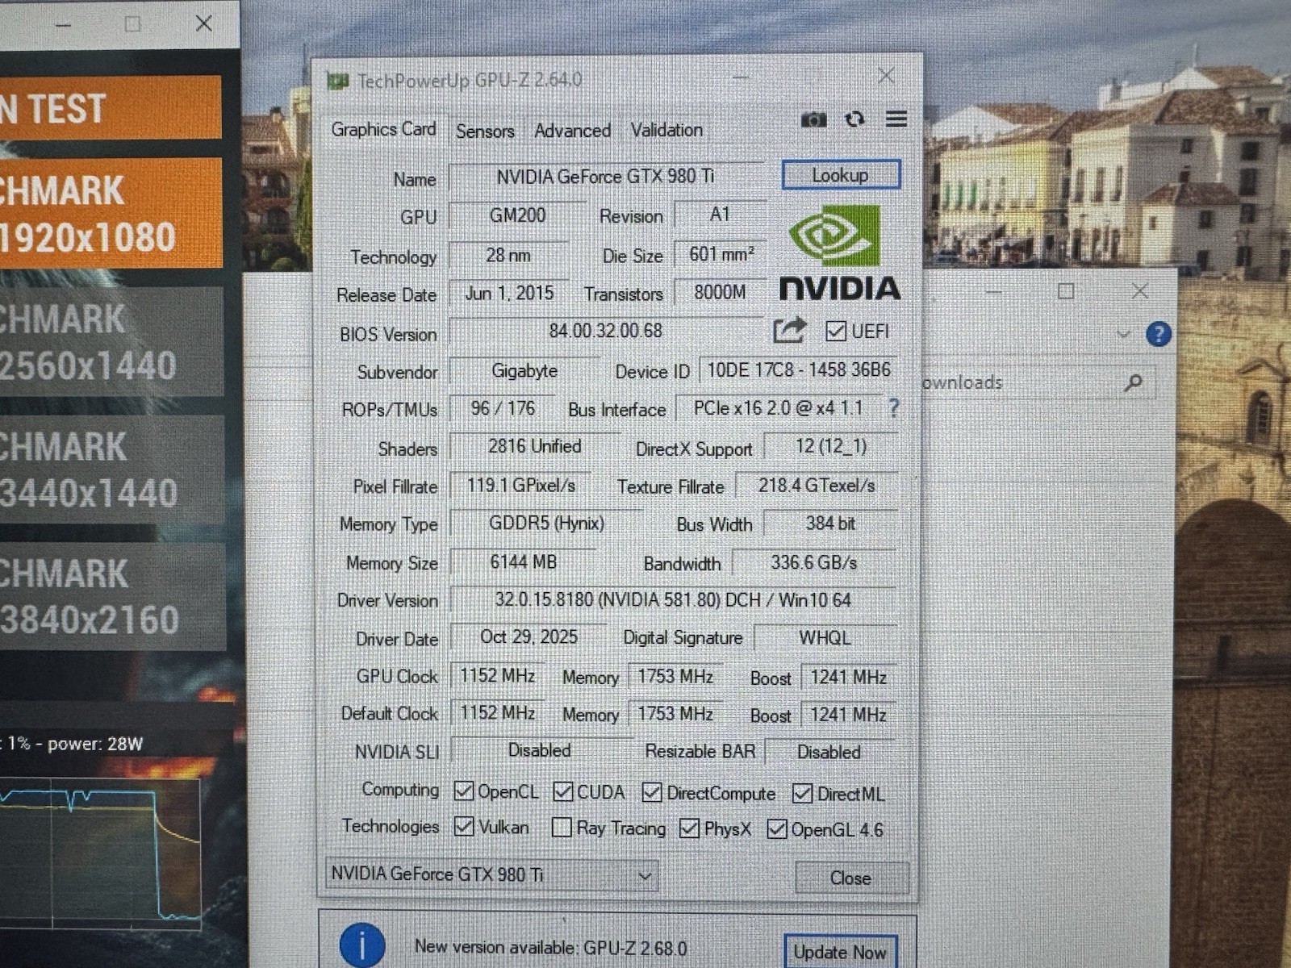Click the Texture Fillrate value 218.4 GTexel/s
1291x968 pixels.
817,486
